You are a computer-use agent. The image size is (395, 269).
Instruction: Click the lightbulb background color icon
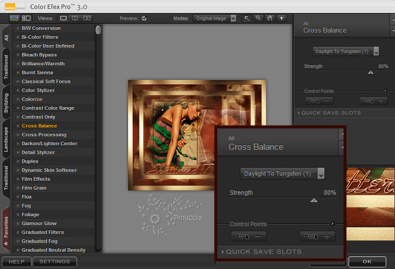tap(282, 18)
